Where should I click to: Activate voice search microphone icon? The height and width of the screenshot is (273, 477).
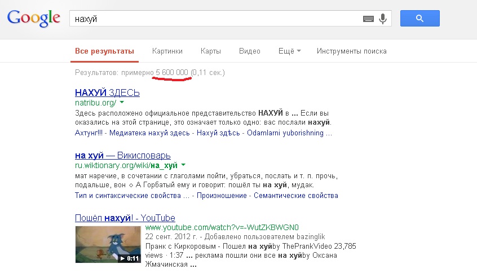click(x=383, y=19)
